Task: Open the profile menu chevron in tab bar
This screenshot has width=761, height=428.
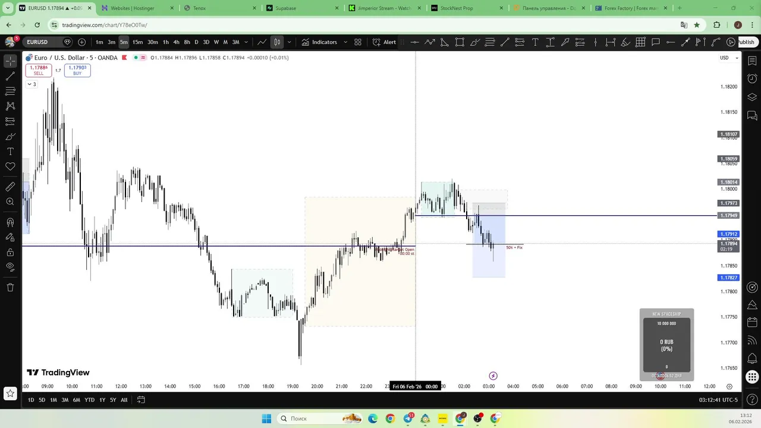Action: (x=8, y=8)
